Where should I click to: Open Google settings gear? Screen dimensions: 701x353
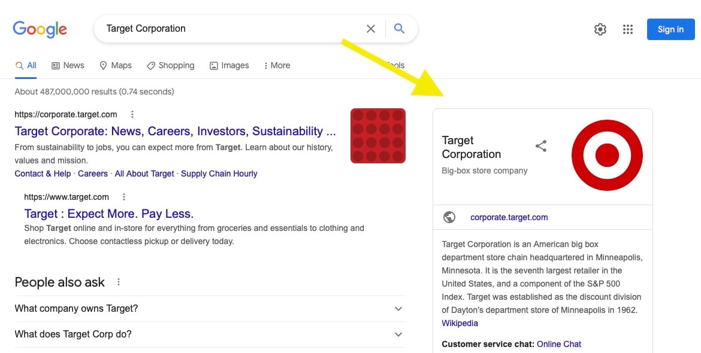pyautogui.click(x=600, y=29)
